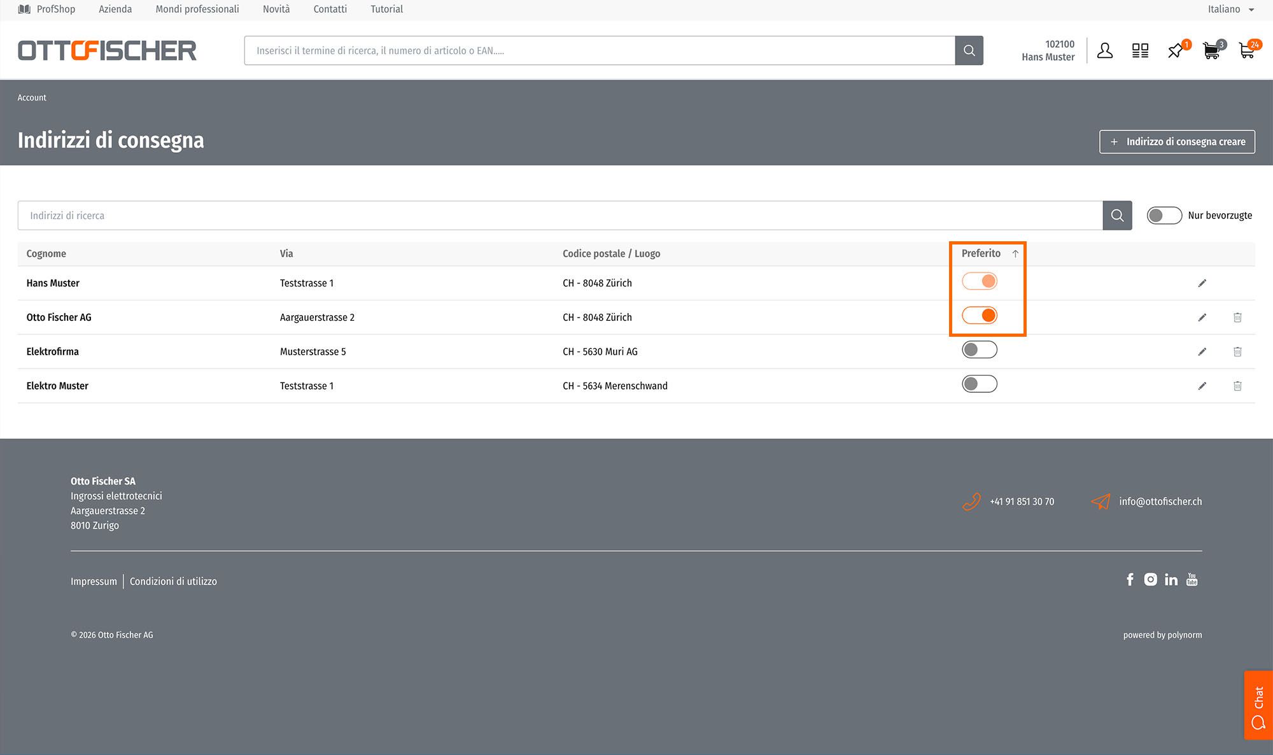Turn off preferred for Otto Fischer AG

tap(979, 315)
